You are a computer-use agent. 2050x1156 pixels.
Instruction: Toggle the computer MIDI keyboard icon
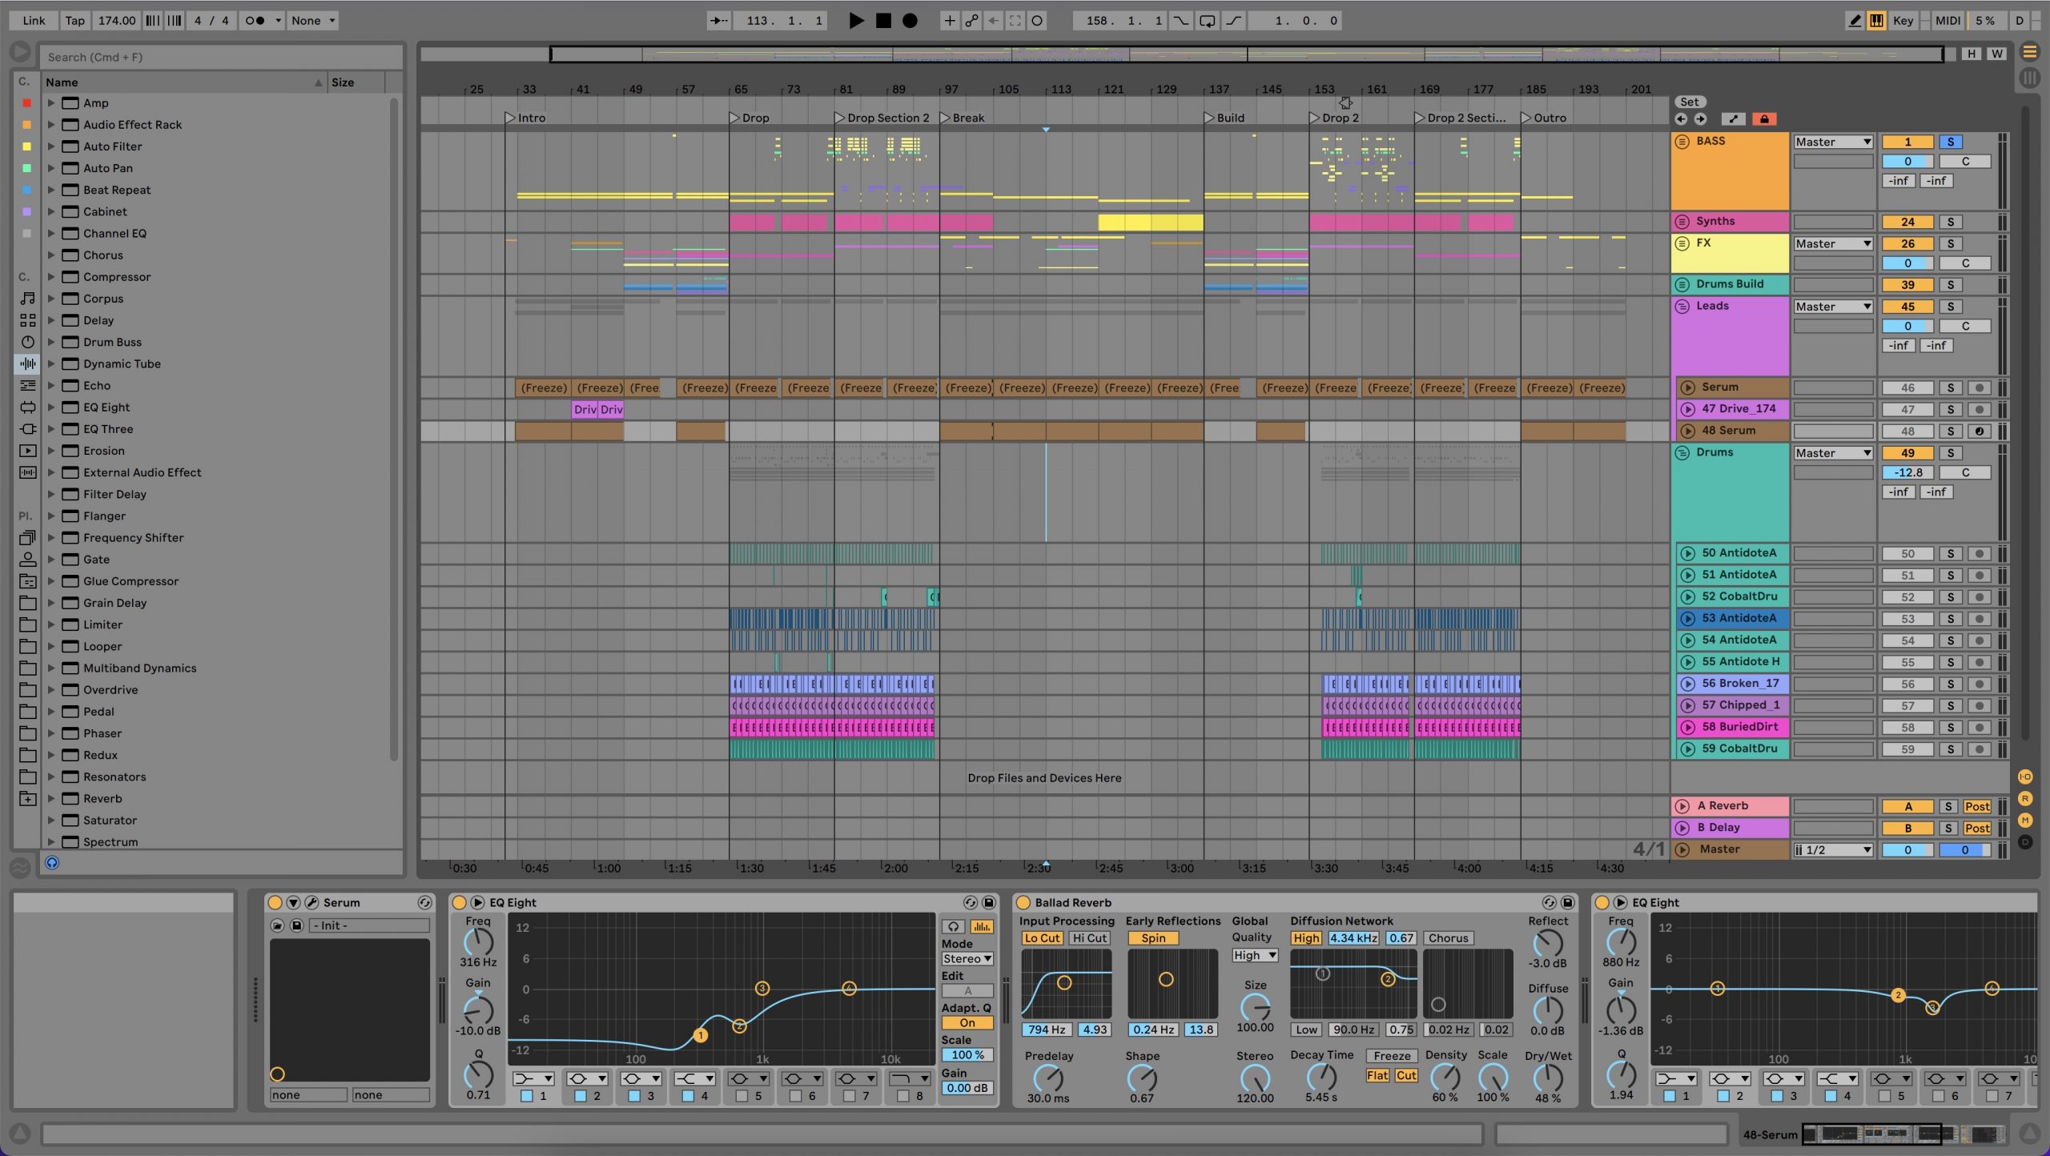tap(1877, 20)
